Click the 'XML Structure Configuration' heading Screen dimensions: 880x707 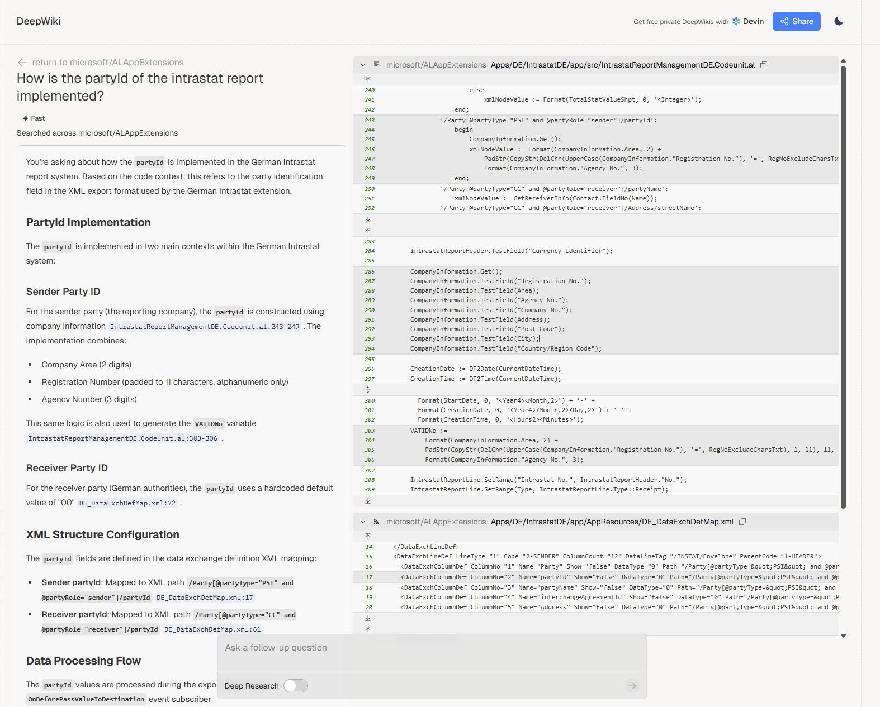tap(103, 534)
